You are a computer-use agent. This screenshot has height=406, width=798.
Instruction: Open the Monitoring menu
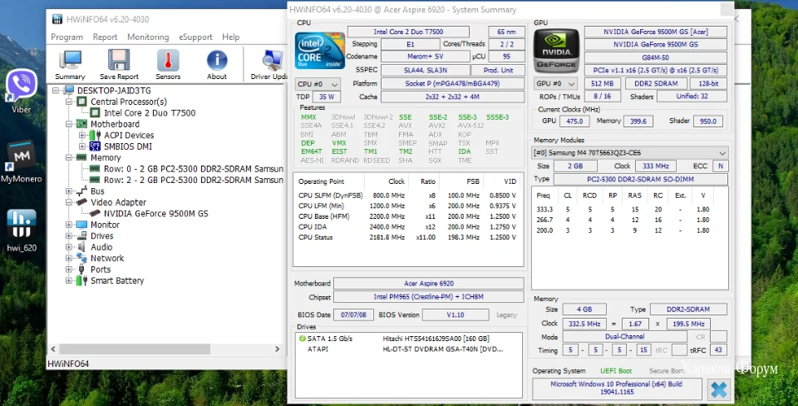coord(148,37)
